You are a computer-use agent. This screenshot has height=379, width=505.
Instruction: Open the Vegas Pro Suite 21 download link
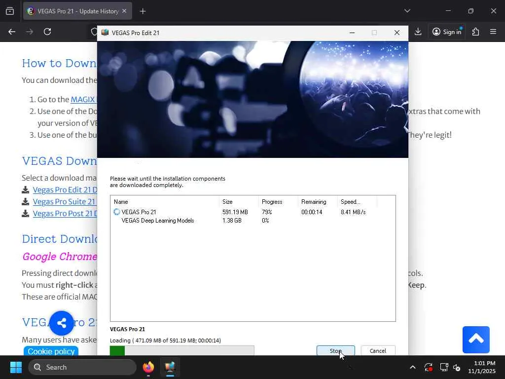point(64,202)
